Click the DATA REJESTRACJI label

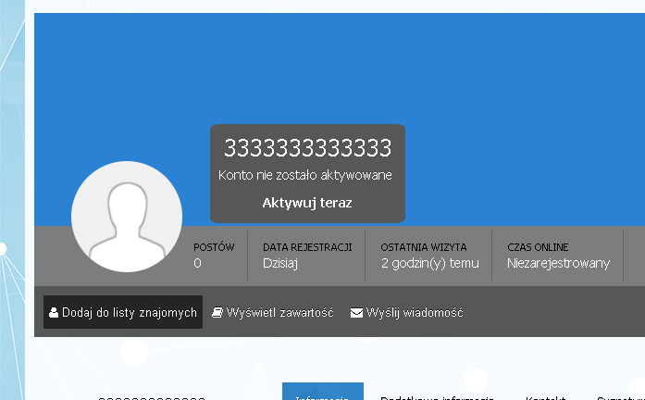[307, 247]
